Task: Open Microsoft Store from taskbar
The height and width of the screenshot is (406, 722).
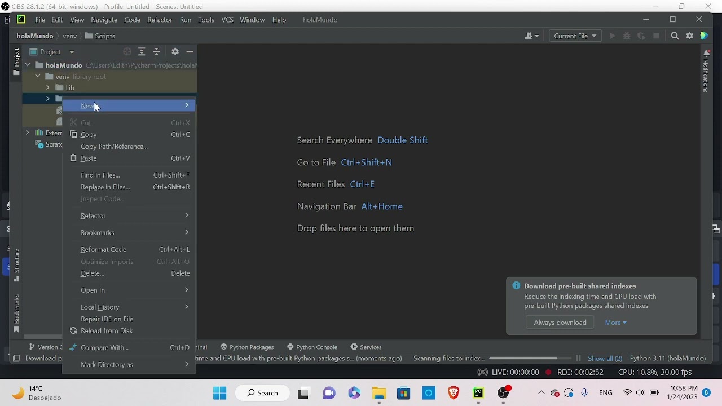Action: pyautogui.click(x=404, y=393)
